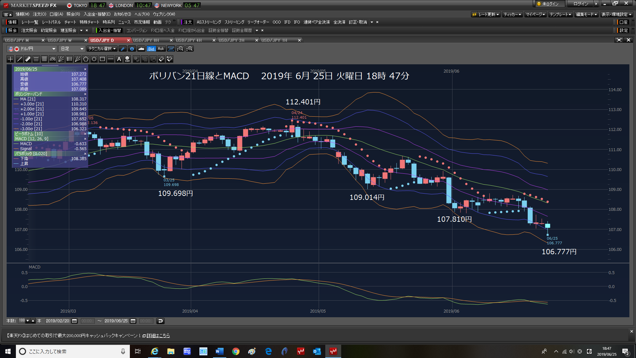Switch price display to Ask
This screenshot has height=358, width=636.
[161, 49]
